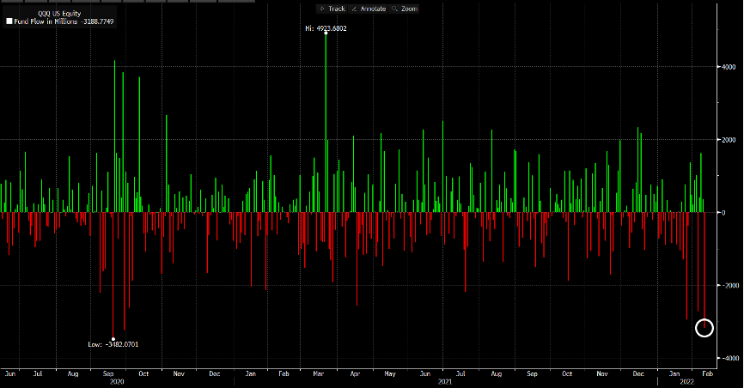This screenshot has width=744, height=388.
Task: Click the white Fund Flow legend swatch
Action: pos(9,21)
